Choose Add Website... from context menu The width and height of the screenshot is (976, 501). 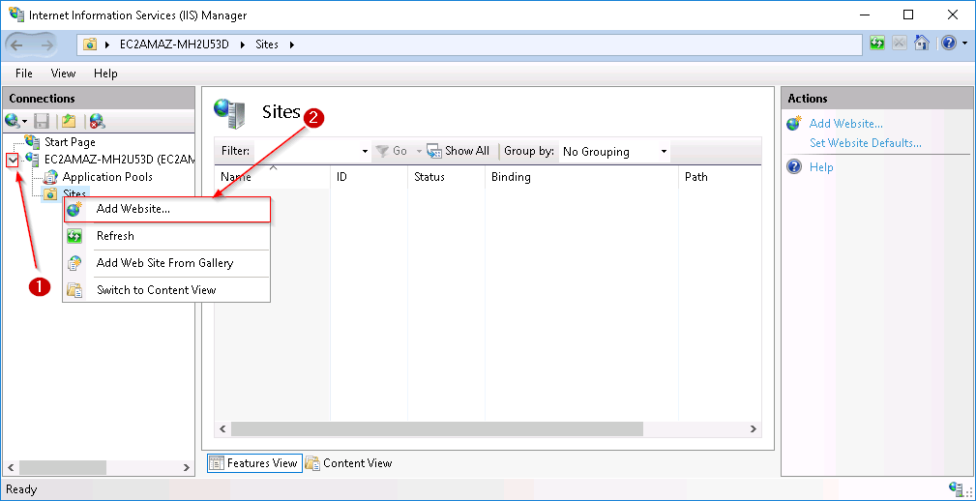point(166,210)
